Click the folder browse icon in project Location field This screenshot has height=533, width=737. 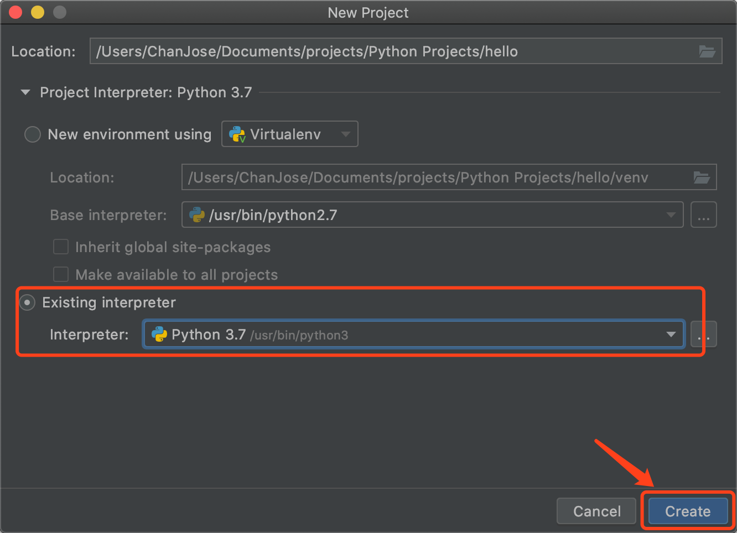coord(707,51)
